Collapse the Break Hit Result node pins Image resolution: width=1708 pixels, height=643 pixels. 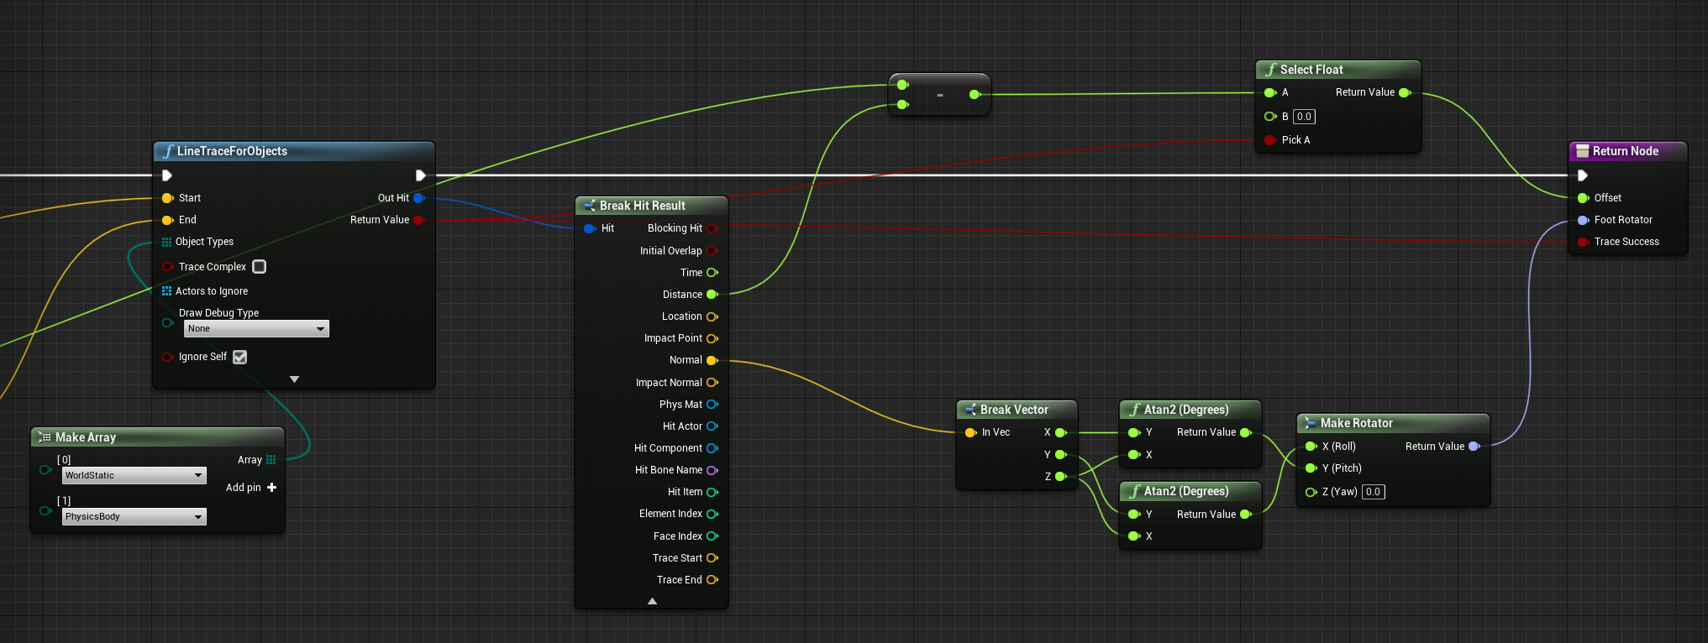tap(652, 601)
